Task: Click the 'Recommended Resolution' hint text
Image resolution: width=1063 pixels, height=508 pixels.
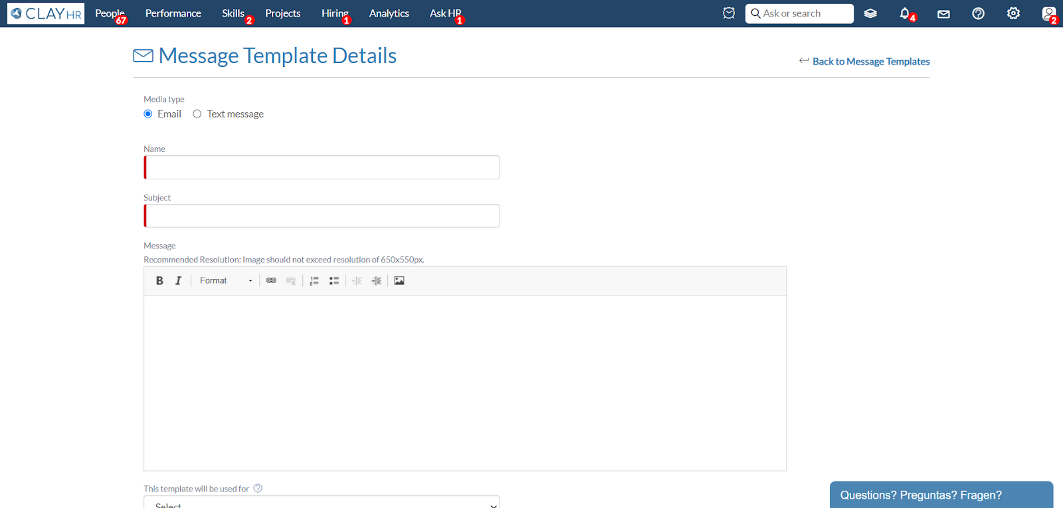Action: (x=284, y=260)
